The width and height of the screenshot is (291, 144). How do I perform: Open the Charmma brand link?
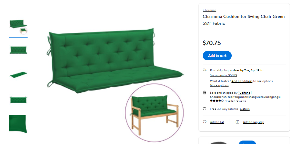tap(209, 10)
